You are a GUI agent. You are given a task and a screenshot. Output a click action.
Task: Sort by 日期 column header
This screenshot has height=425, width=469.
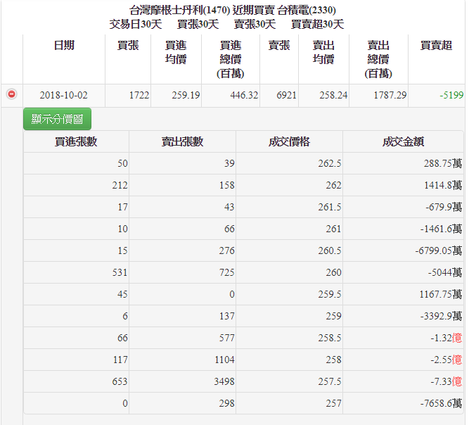tap(64, 46)
